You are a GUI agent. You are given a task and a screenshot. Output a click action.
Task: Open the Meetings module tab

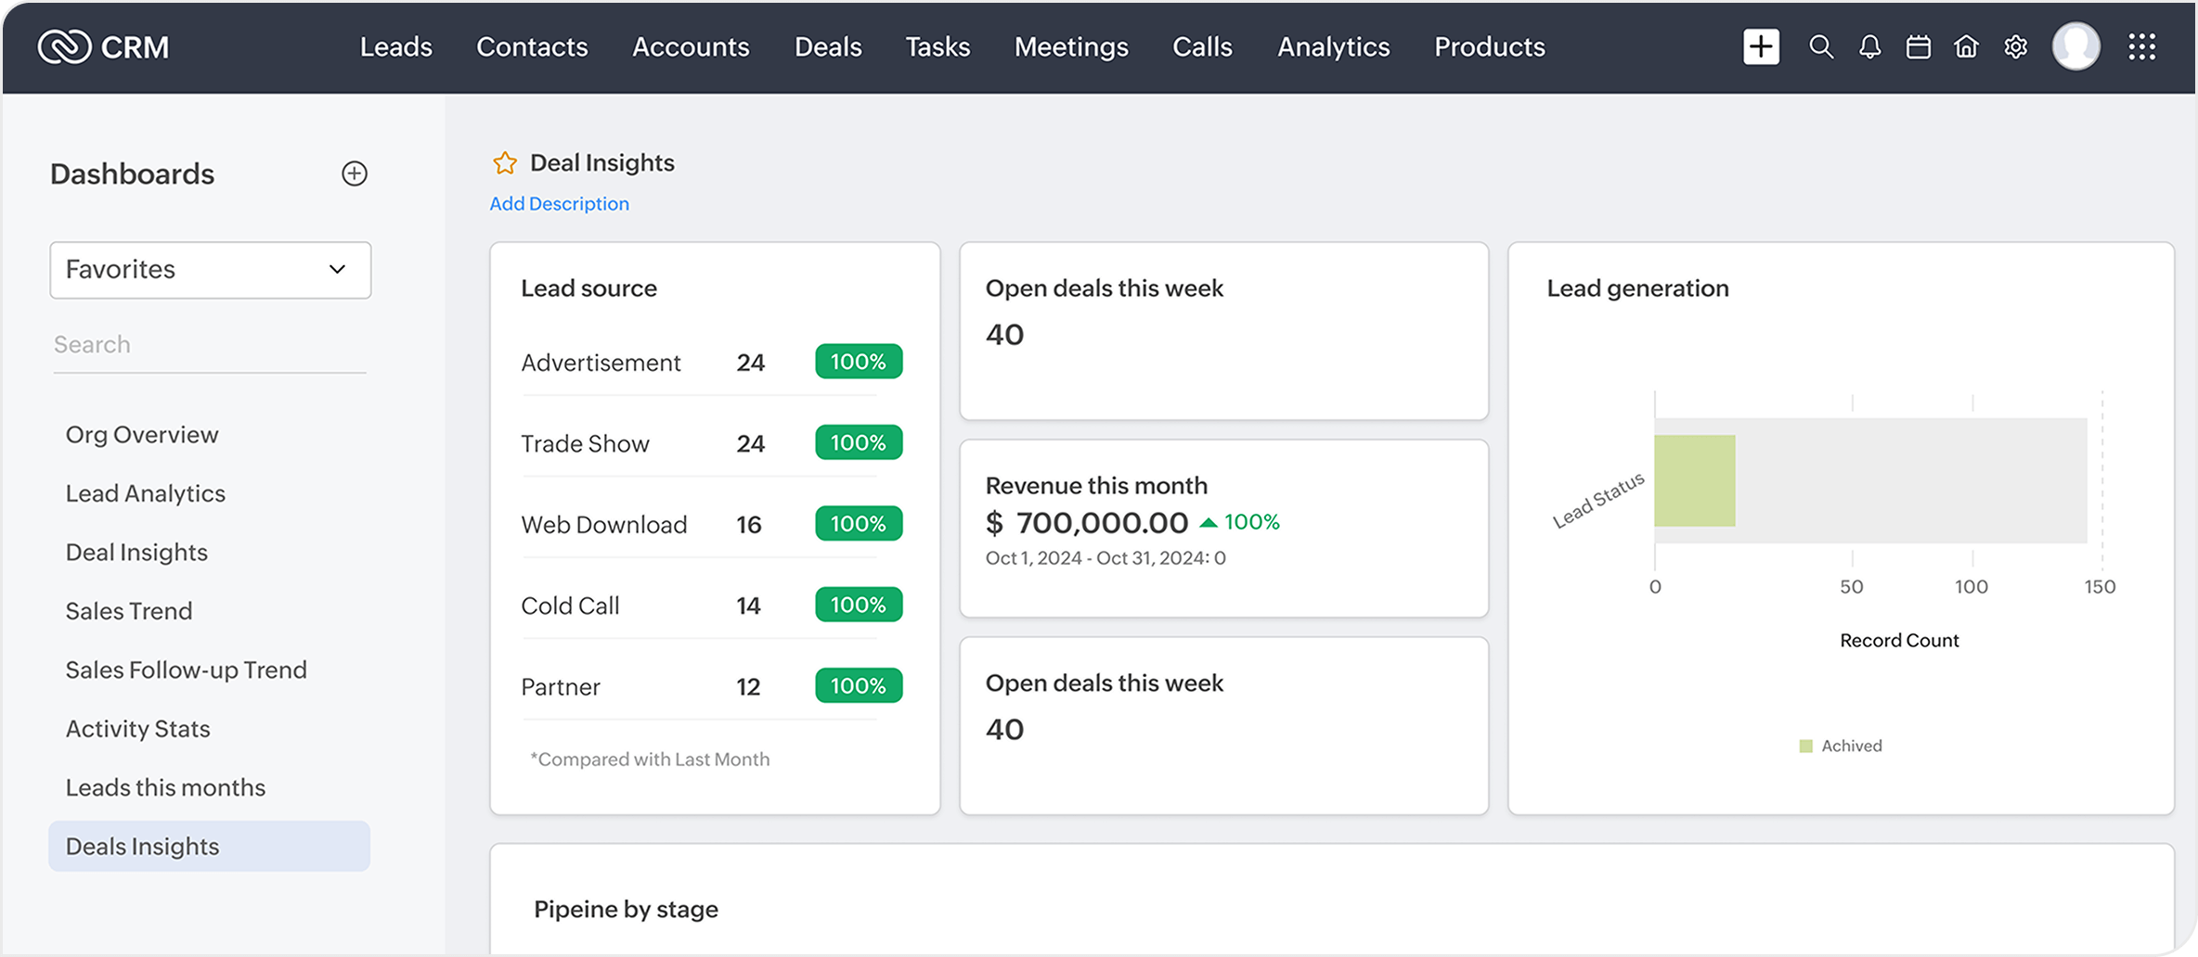(x=1071, y=46)
